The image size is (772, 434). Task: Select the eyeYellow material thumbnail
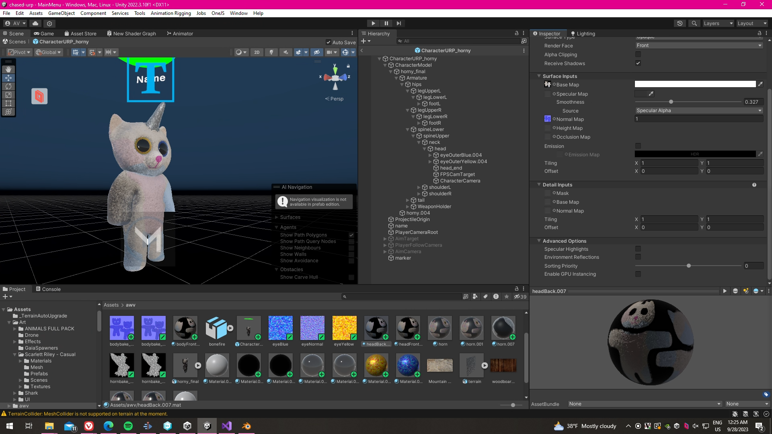pyautogui.click(x=344, y=328)
